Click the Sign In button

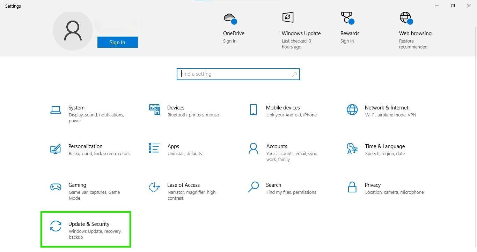[117, 42]
